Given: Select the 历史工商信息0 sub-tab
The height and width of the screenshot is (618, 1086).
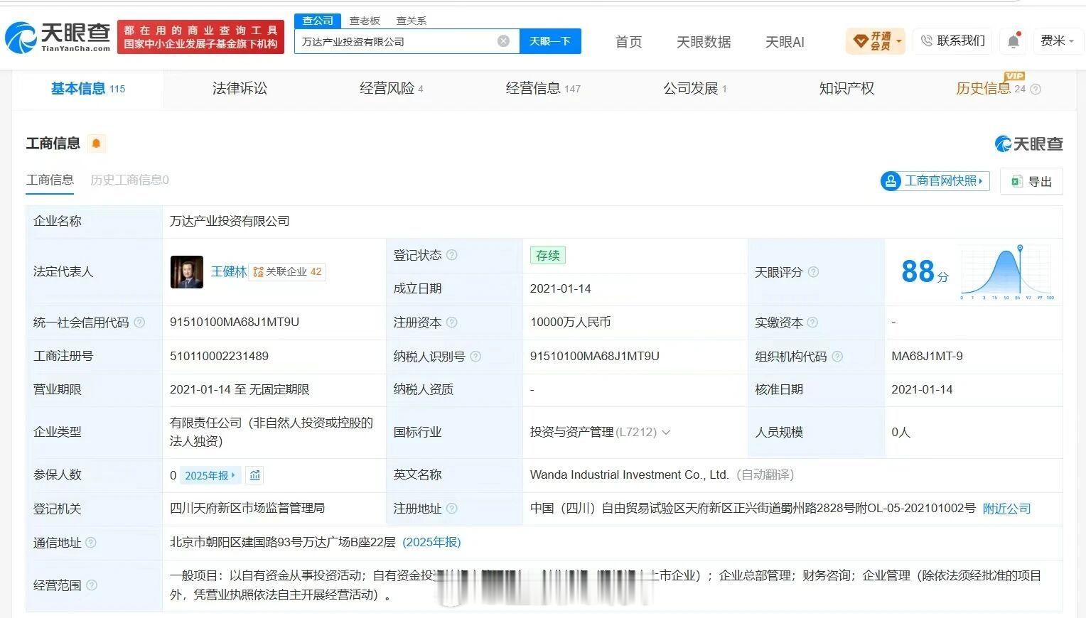Looking at the screenshot, I should pos(129,180).
